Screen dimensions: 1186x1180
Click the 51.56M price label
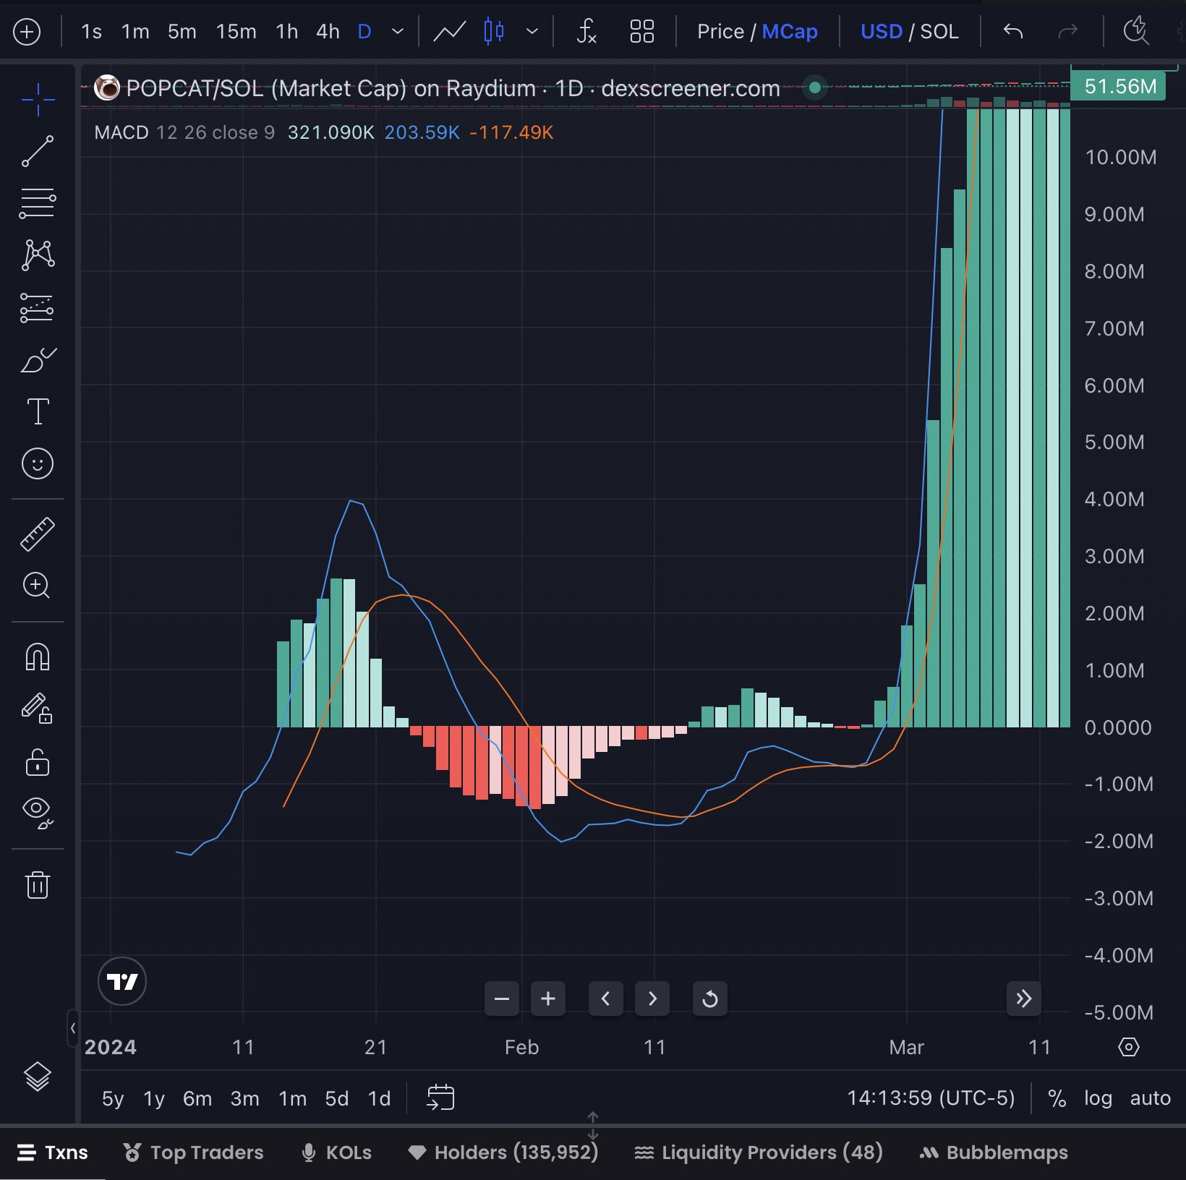click(1119, 87)
